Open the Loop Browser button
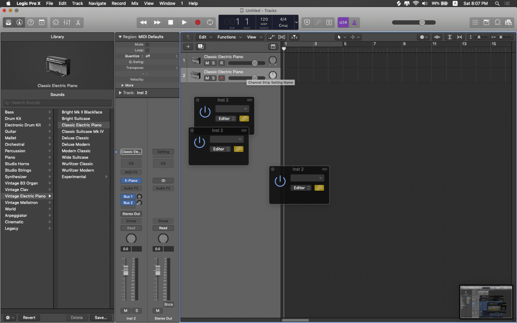517x323 pixels. tap(498, 22)
